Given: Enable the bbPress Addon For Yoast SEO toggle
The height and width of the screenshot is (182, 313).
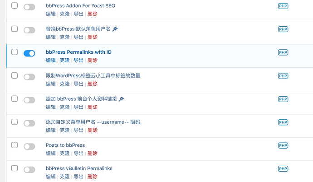Looking at the screenshot, I should 29,7.
